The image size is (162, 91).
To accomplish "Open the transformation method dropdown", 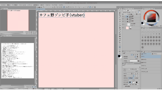I will (134, 84).
